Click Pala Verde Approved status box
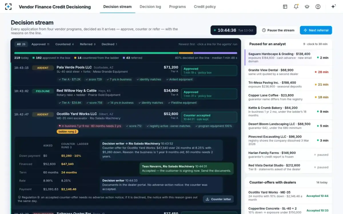This screenshot has height=214, width=343. [209, 70]
